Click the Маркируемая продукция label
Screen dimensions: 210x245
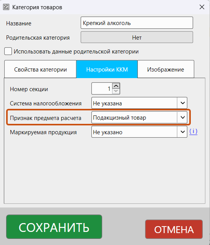click(x=43, y=132)
